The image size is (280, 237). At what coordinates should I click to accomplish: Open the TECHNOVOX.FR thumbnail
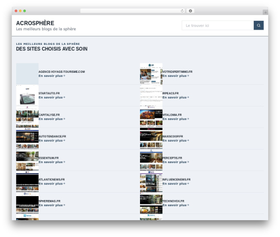tap(151, 203)
